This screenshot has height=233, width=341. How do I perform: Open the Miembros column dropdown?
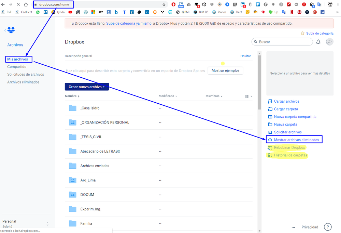pos(214,96)
